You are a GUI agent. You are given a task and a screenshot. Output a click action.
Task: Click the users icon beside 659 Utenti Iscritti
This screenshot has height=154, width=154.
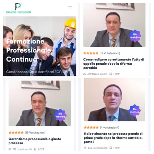click(84, 74)
